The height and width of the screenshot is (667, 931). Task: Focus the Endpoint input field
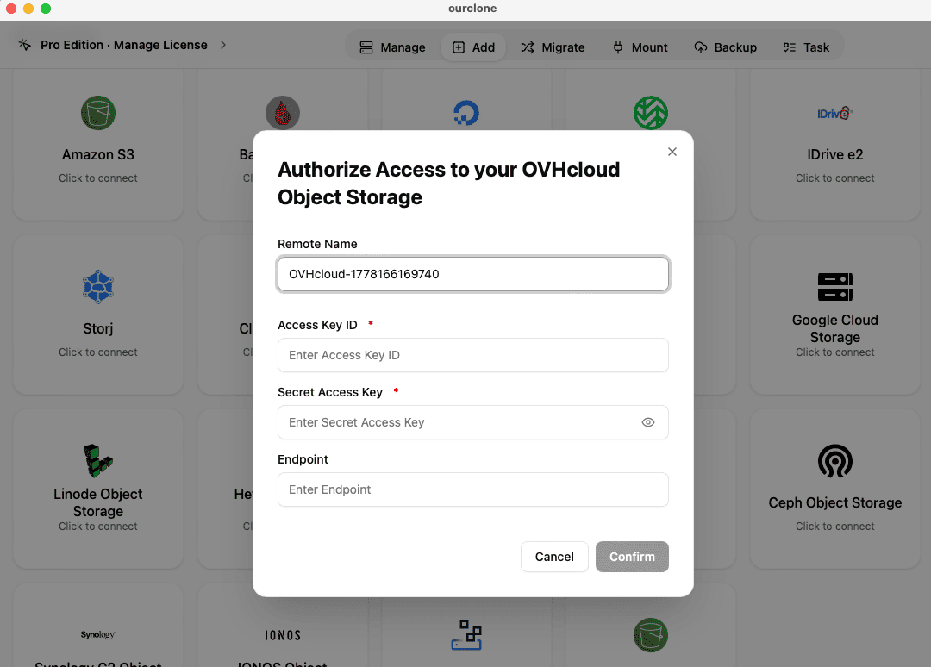point(473,489)
